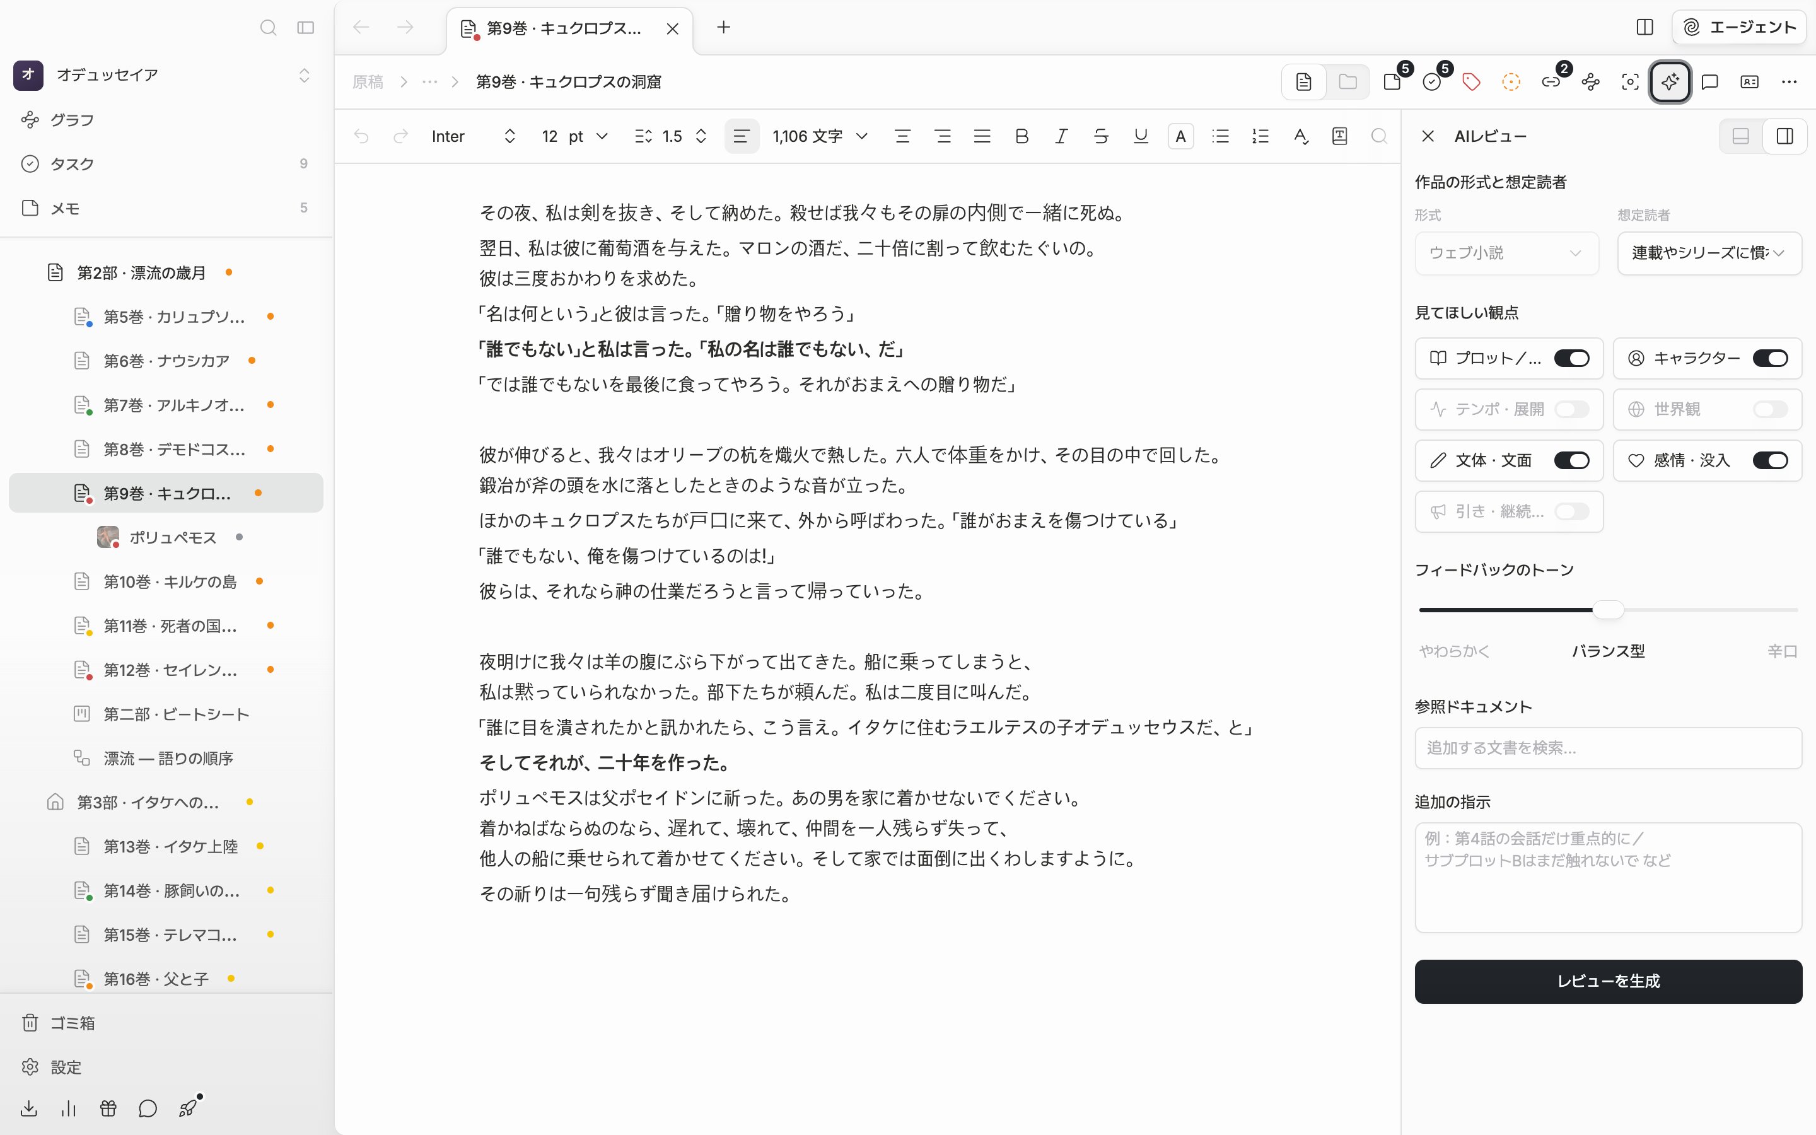
Task: Open メモ in sidebar
Action: tap(165, 208)
